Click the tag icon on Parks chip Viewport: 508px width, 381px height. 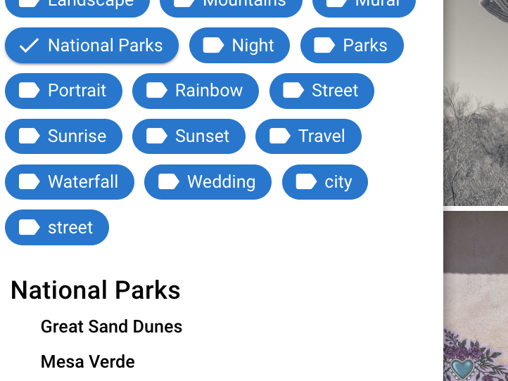coord(324,46)
